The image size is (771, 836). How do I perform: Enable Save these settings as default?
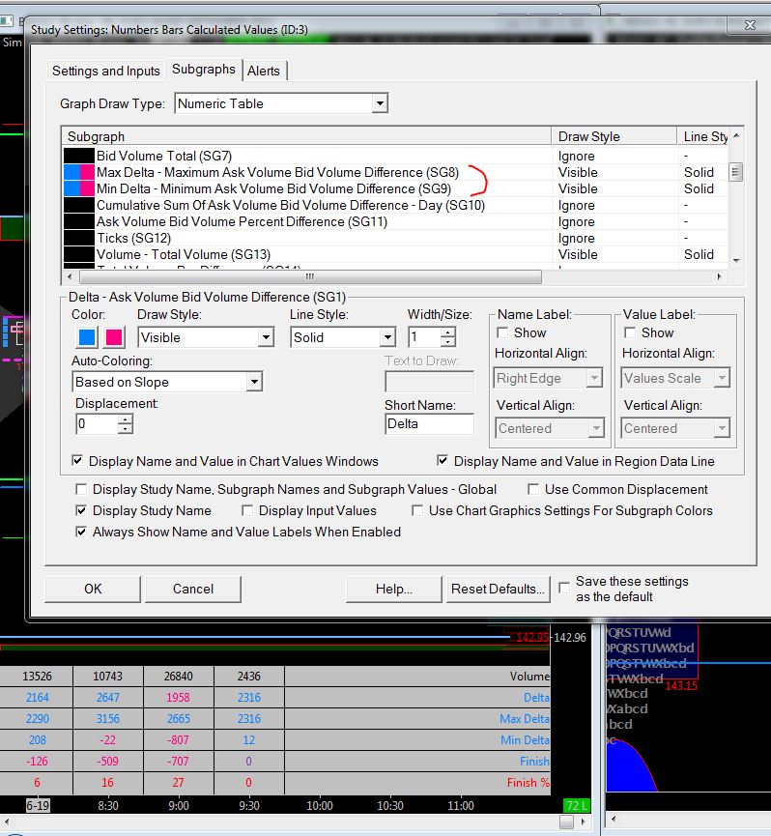pos(564,588)
